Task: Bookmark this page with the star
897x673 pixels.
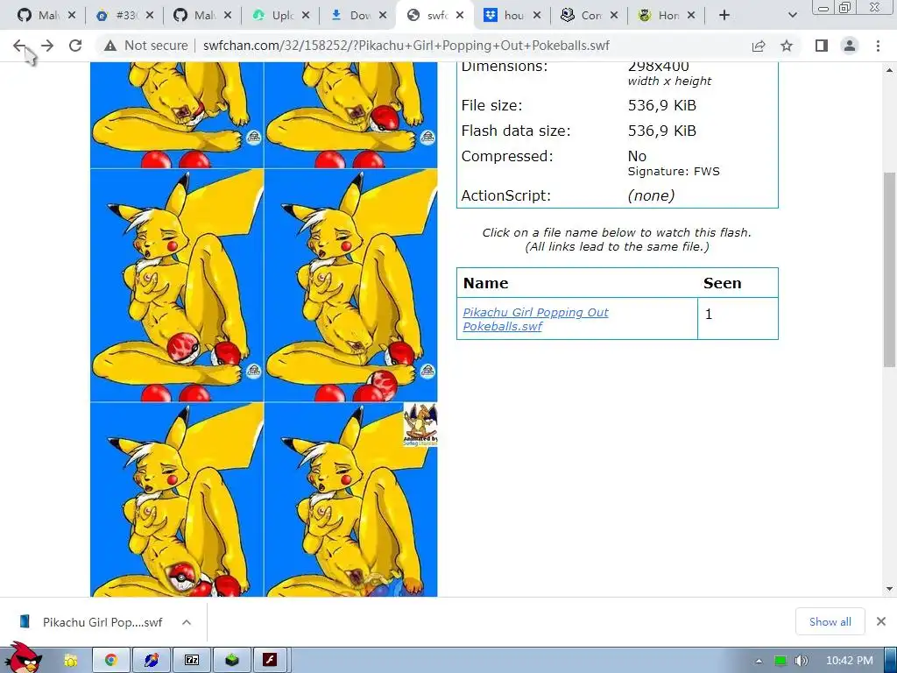Action: point(787,46)
